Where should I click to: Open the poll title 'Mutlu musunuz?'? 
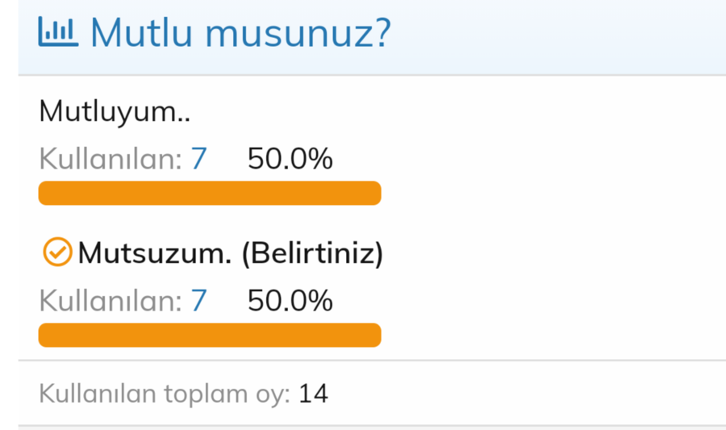(240, 33)
